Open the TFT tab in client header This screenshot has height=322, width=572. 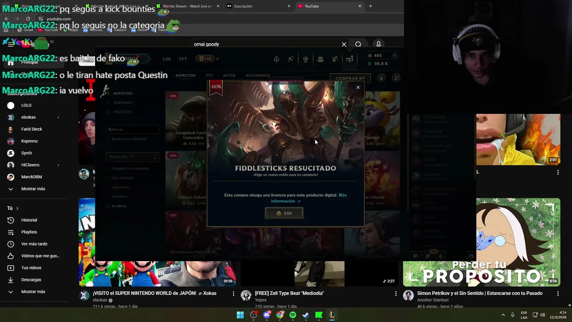click(x=183, y=59)
